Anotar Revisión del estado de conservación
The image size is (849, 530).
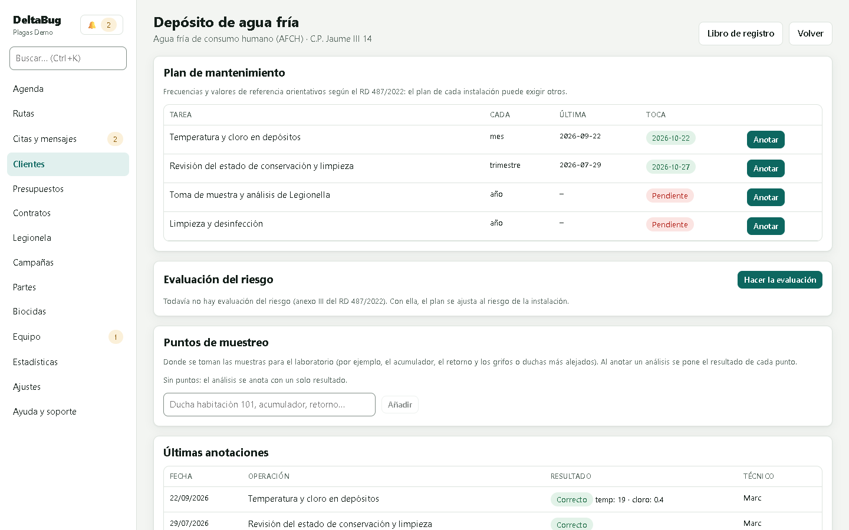765,168
